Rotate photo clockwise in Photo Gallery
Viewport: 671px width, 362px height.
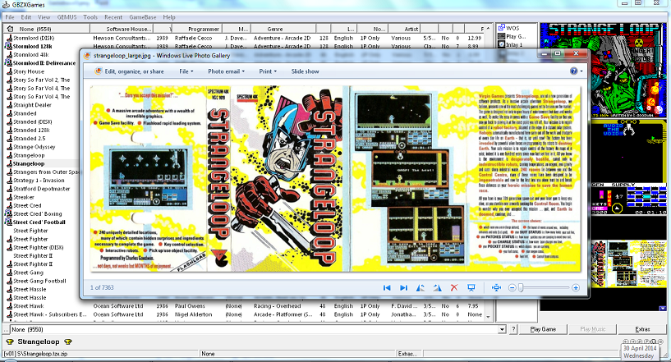[437, 288]
